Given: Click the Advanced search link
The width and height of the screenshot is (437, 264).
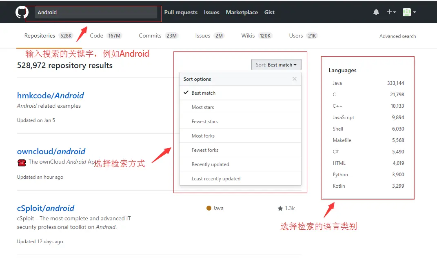Looking at the screenshot, I should click(x=397, y=36).
